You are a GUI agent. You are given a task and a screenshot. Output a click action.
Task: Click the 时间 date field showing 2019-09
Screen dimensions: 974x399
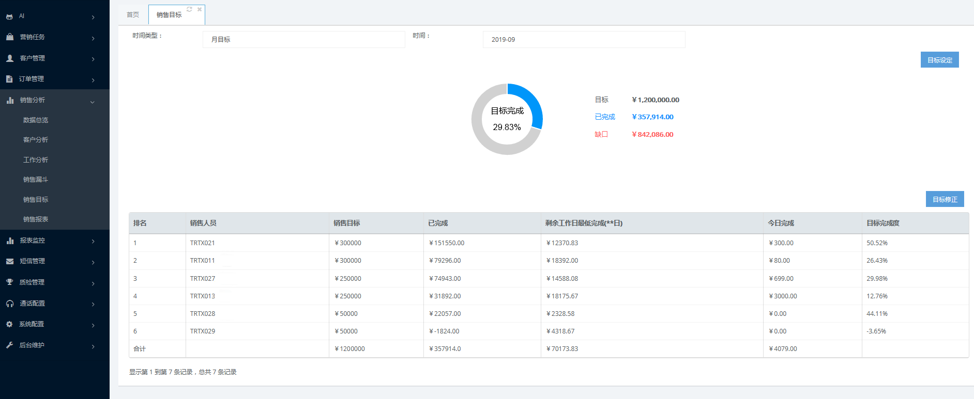(x=584, y=40)
